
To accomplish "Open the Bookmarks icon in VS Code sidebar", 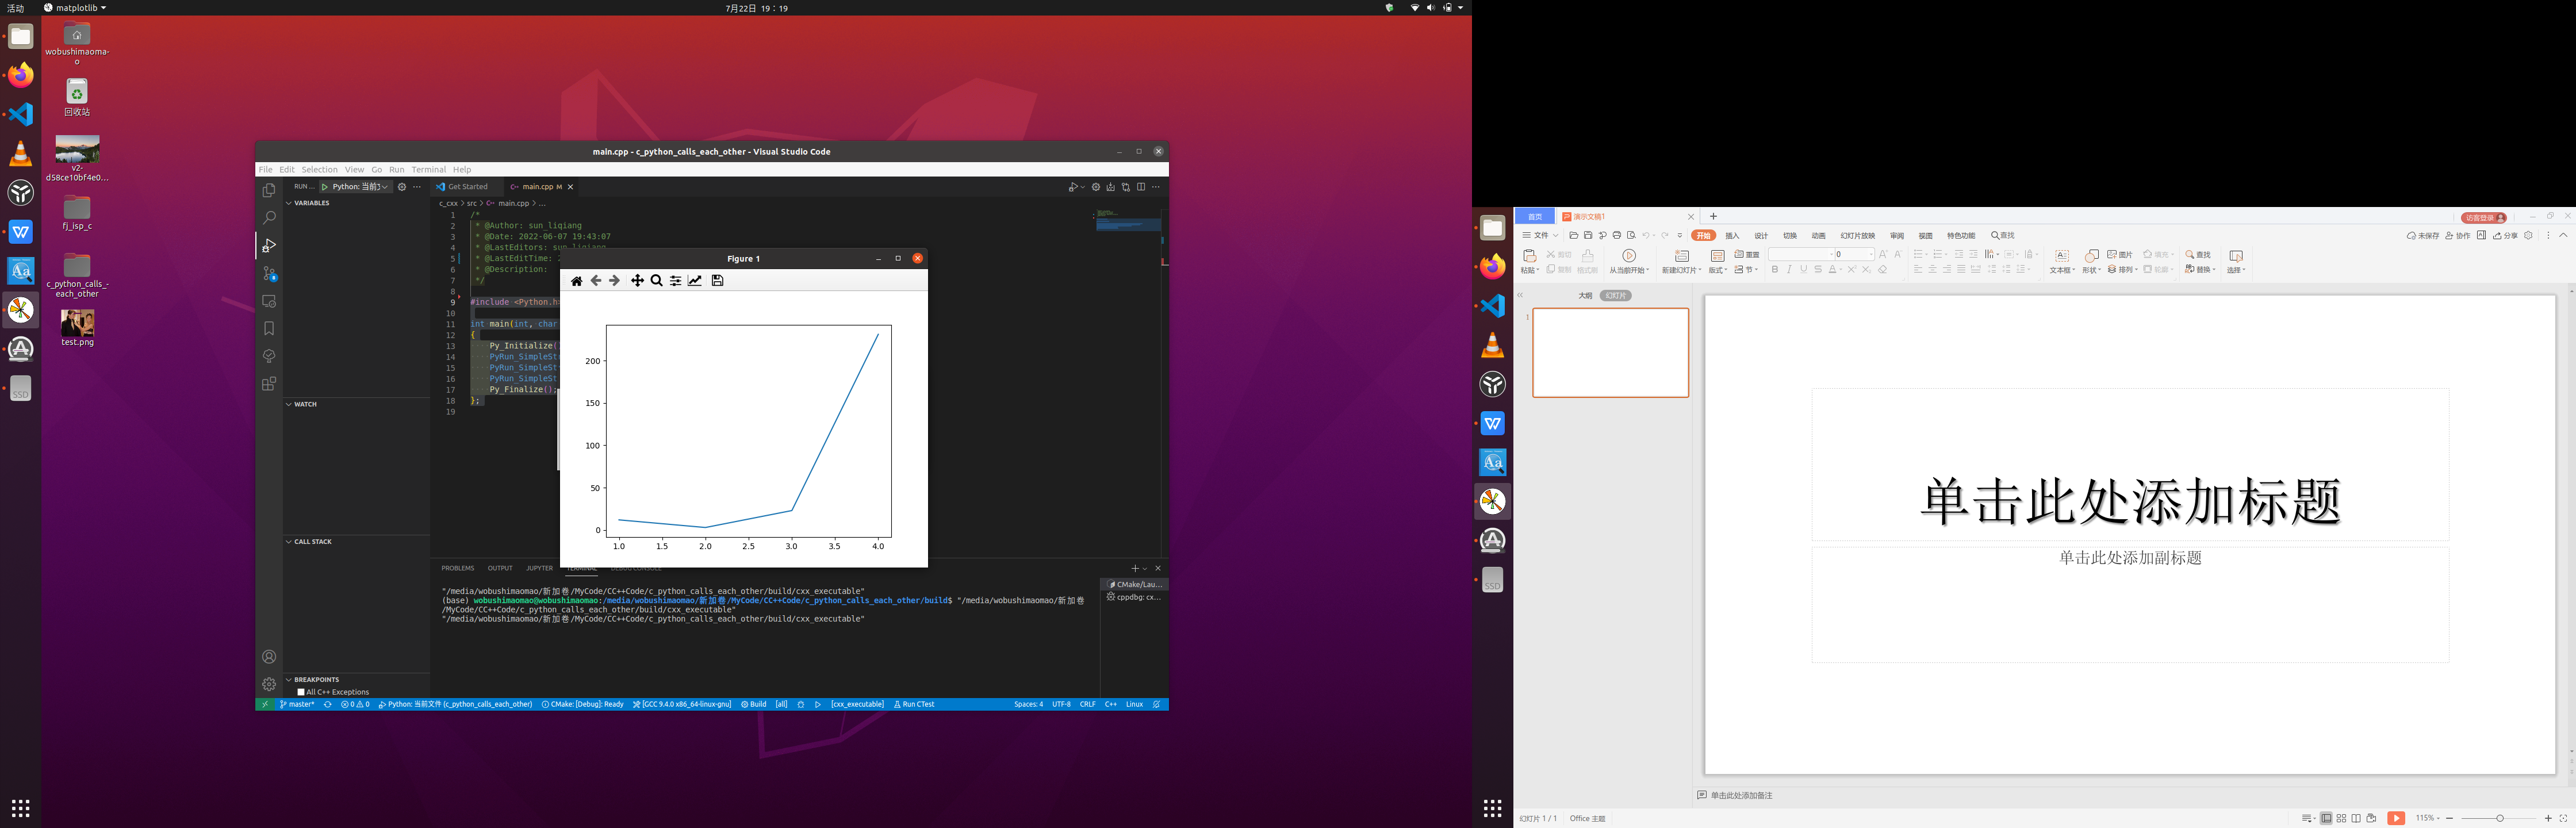I will [269, 328].
